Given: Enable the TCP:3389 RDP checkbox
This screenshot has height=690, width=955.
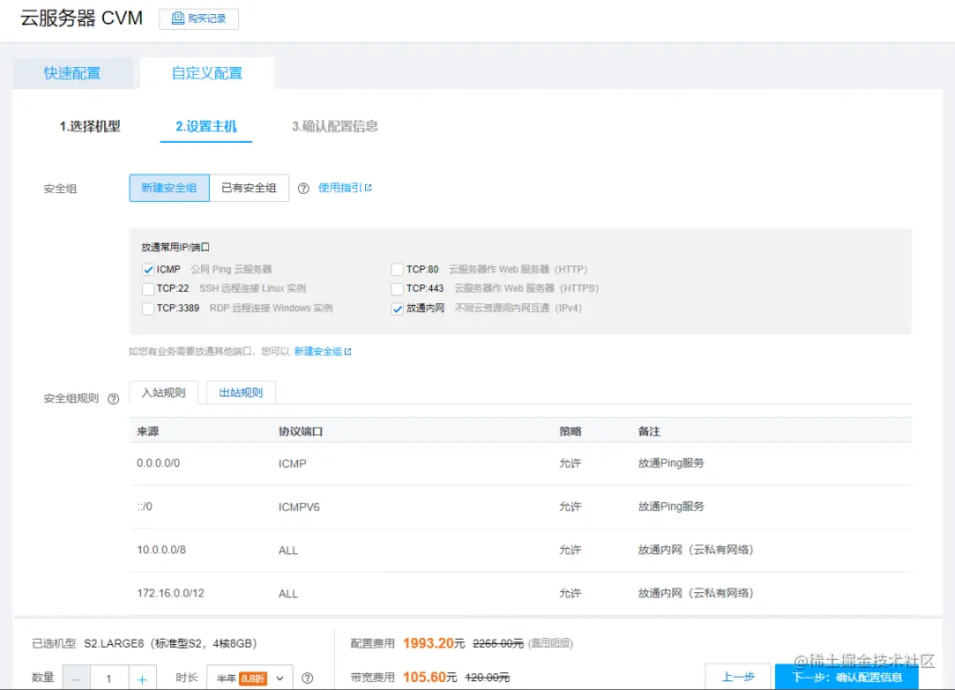Looking at the screenshot, I should (148, 308).
